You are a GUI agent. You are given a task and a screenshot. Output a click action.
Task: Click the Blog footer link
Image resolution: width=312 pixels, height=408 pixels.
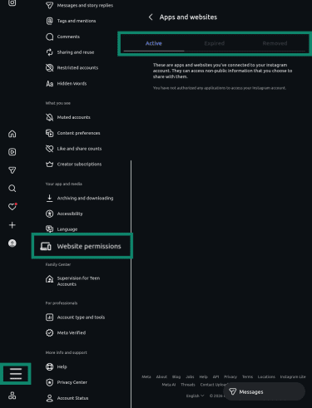(176, 376)
